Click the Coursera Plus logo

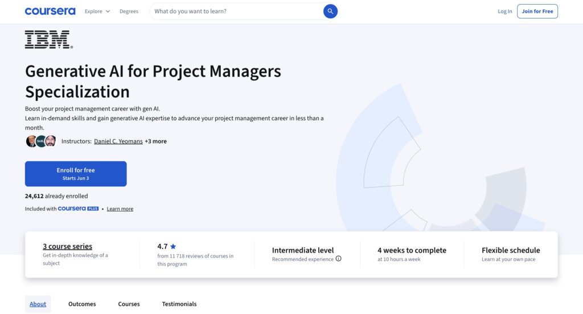(x=78, y=209)
